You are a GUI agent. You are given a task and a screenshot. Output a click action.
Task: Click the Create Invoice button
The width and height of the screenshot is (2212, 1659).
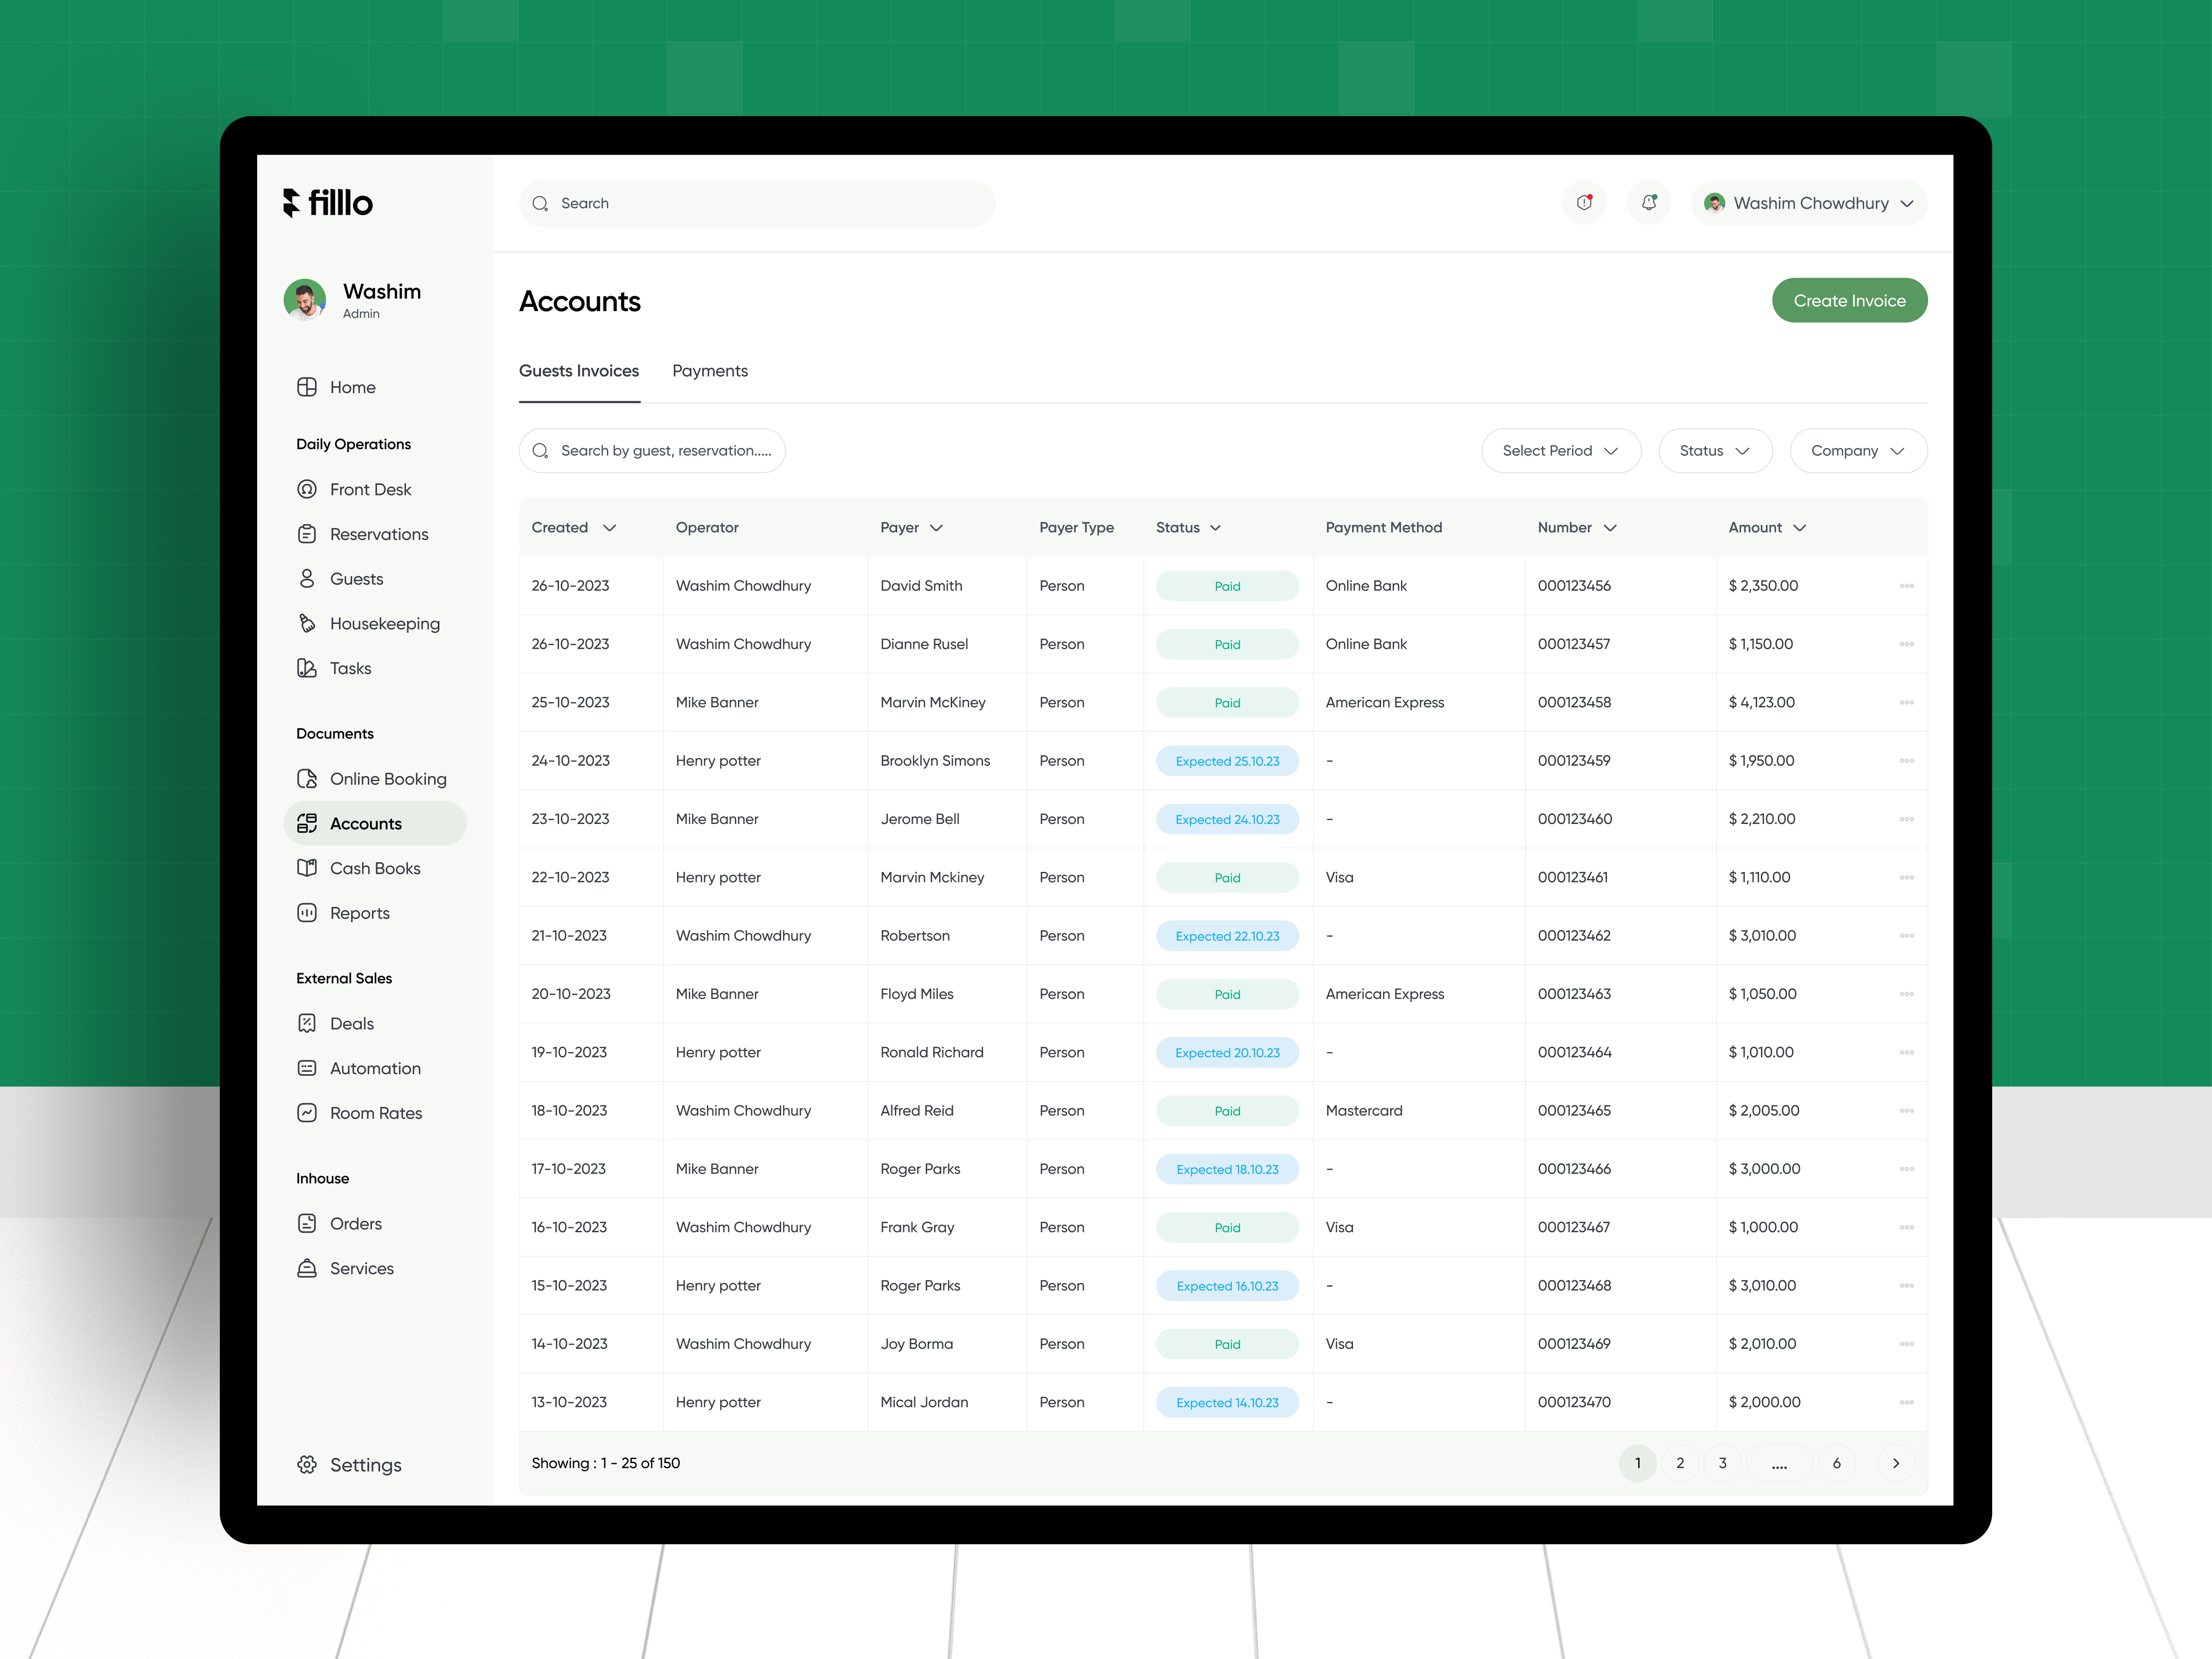(1849, 300)
